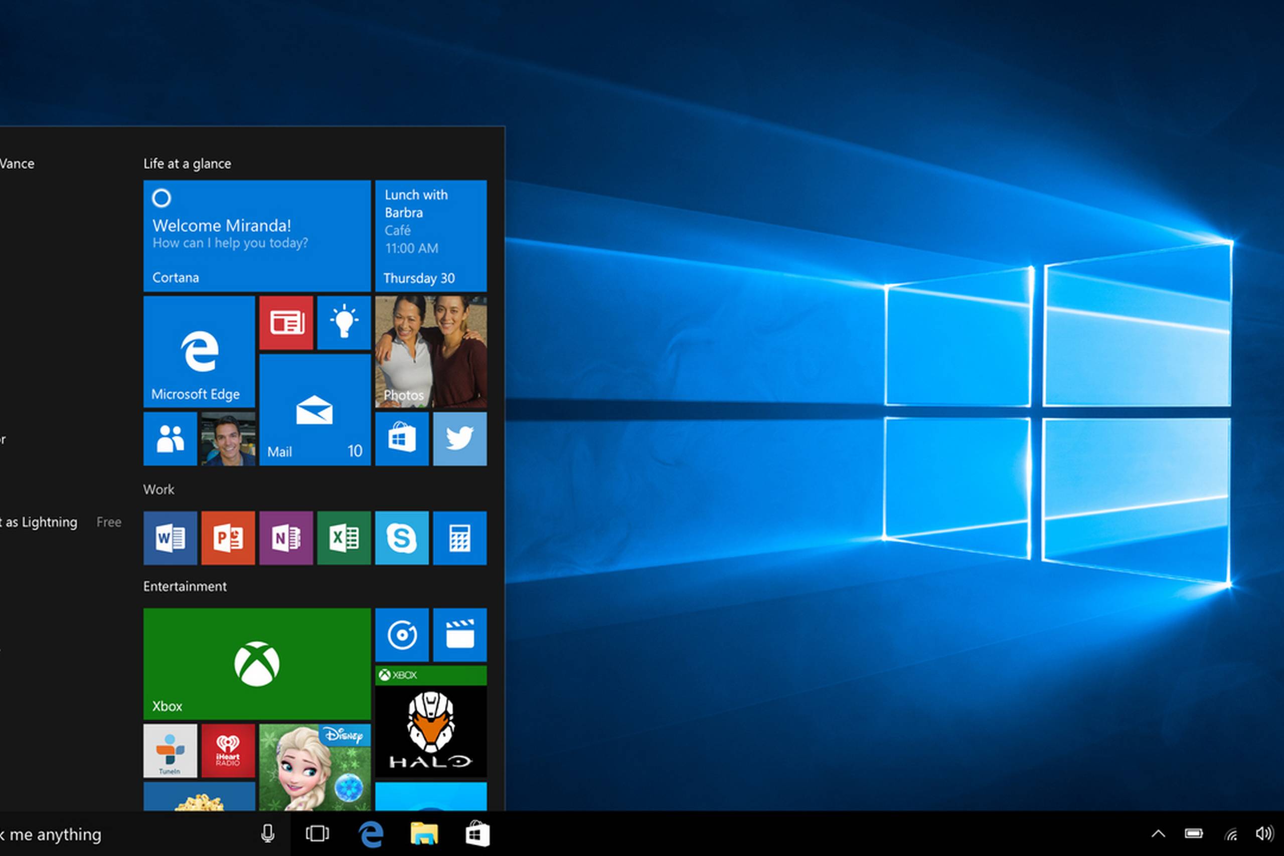Open the PowerPoint tile
The image size is (1284, 856).
coord(228,538)
